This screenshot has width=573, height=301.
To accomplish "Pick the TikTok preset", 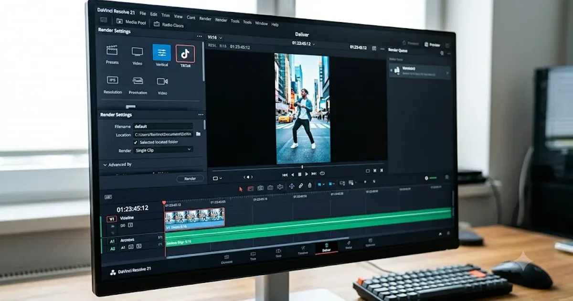I will [185, 54].
